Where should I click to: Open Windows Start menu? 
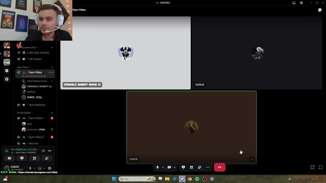(x=114, y=179)
